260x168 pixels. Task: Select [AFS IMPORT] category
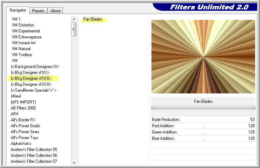tap(23, 102)
